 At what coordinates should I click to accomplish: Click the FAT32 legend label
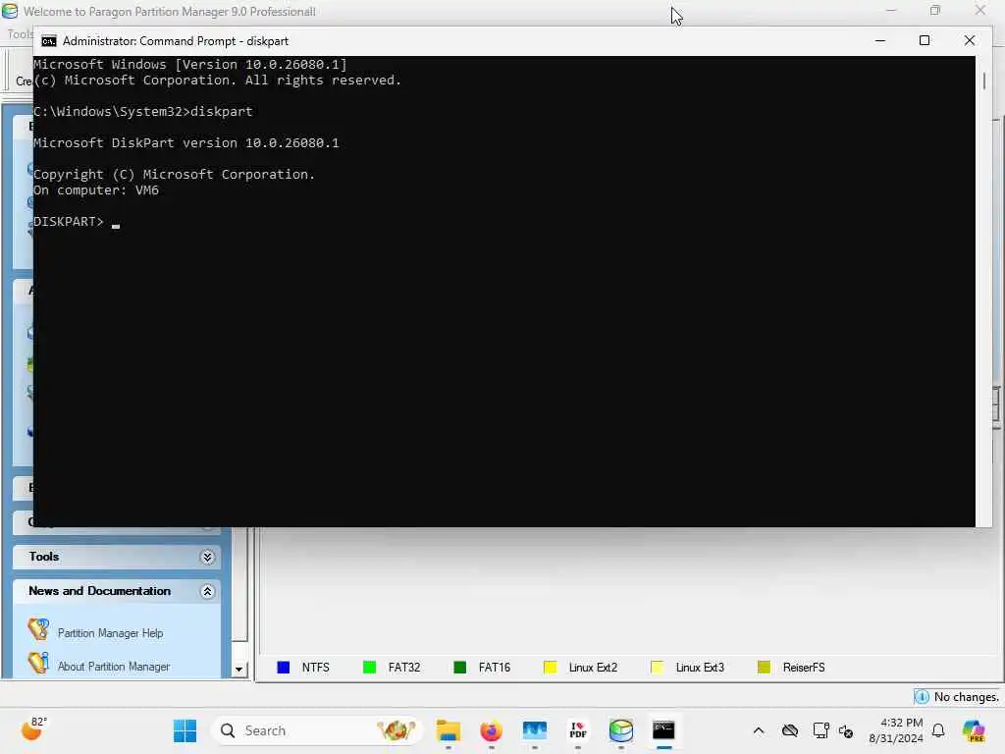[403, 668]
